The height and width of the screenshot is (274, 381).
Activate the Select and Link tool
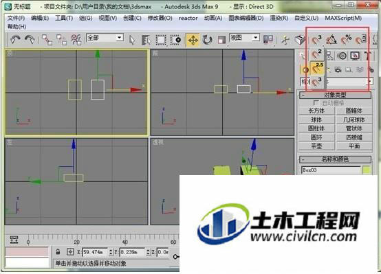(47, 40)
